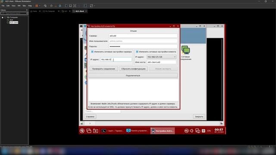
Task: Open the View menu in VMware
Action: [x=13, y=6]
